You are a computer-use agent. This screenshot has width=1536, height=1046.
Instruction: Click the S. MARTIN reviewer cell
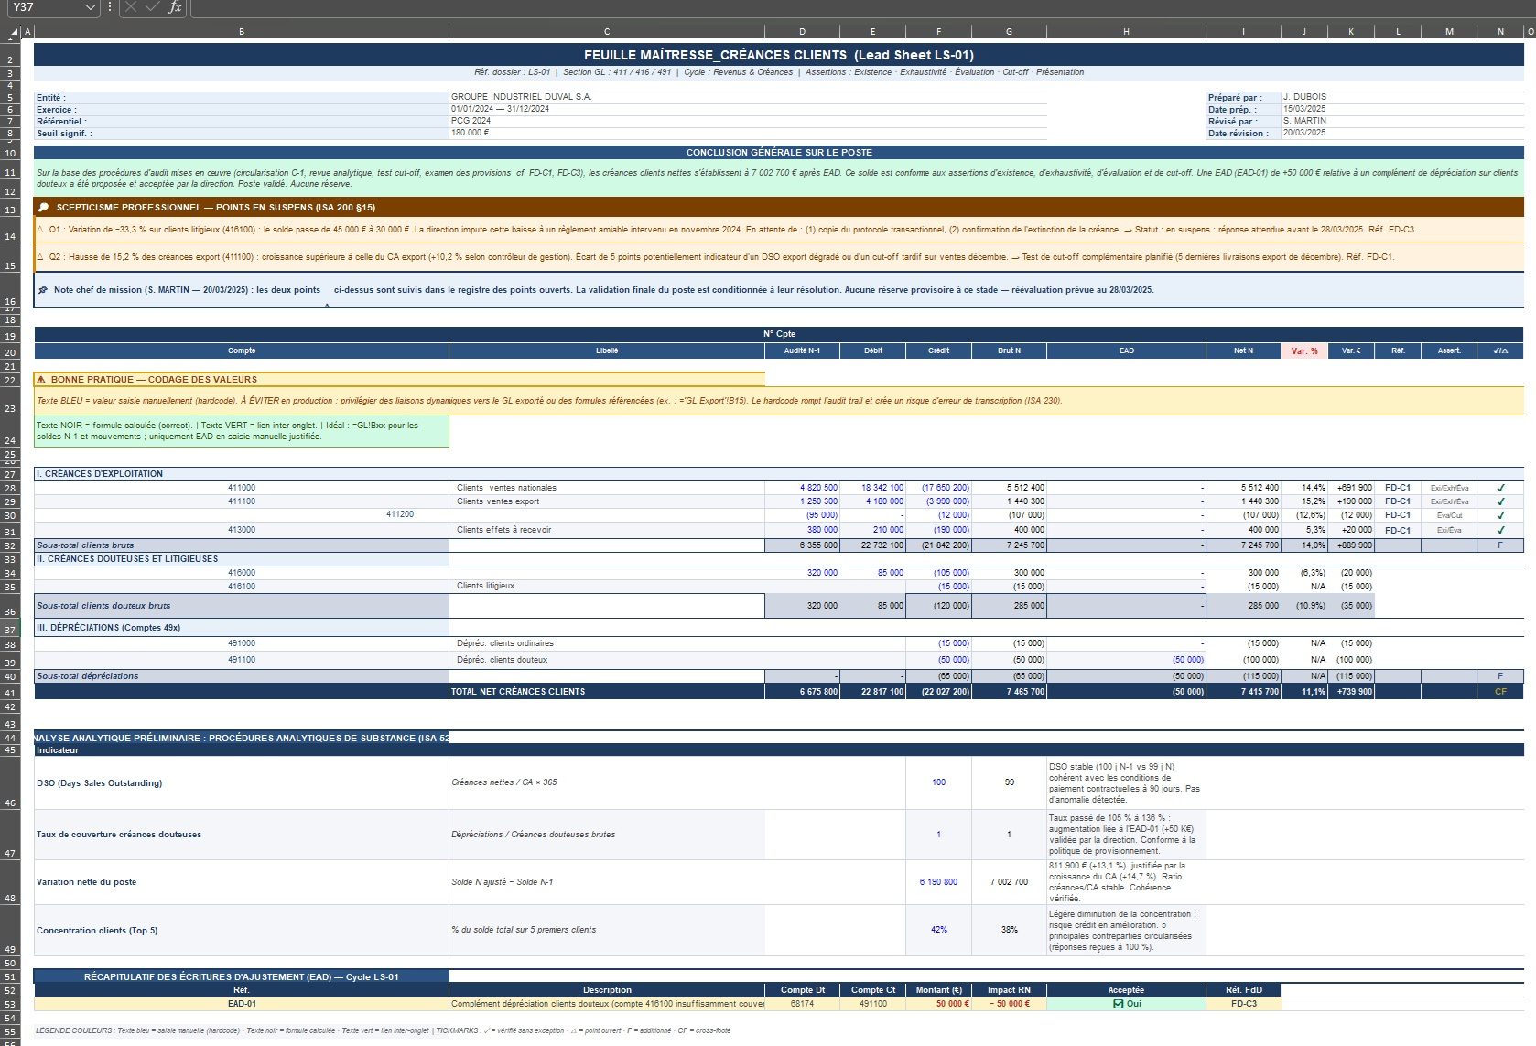1402,121
